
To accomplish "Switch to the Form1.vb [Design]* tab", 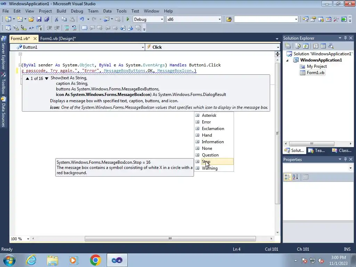I will click(58, 38).
